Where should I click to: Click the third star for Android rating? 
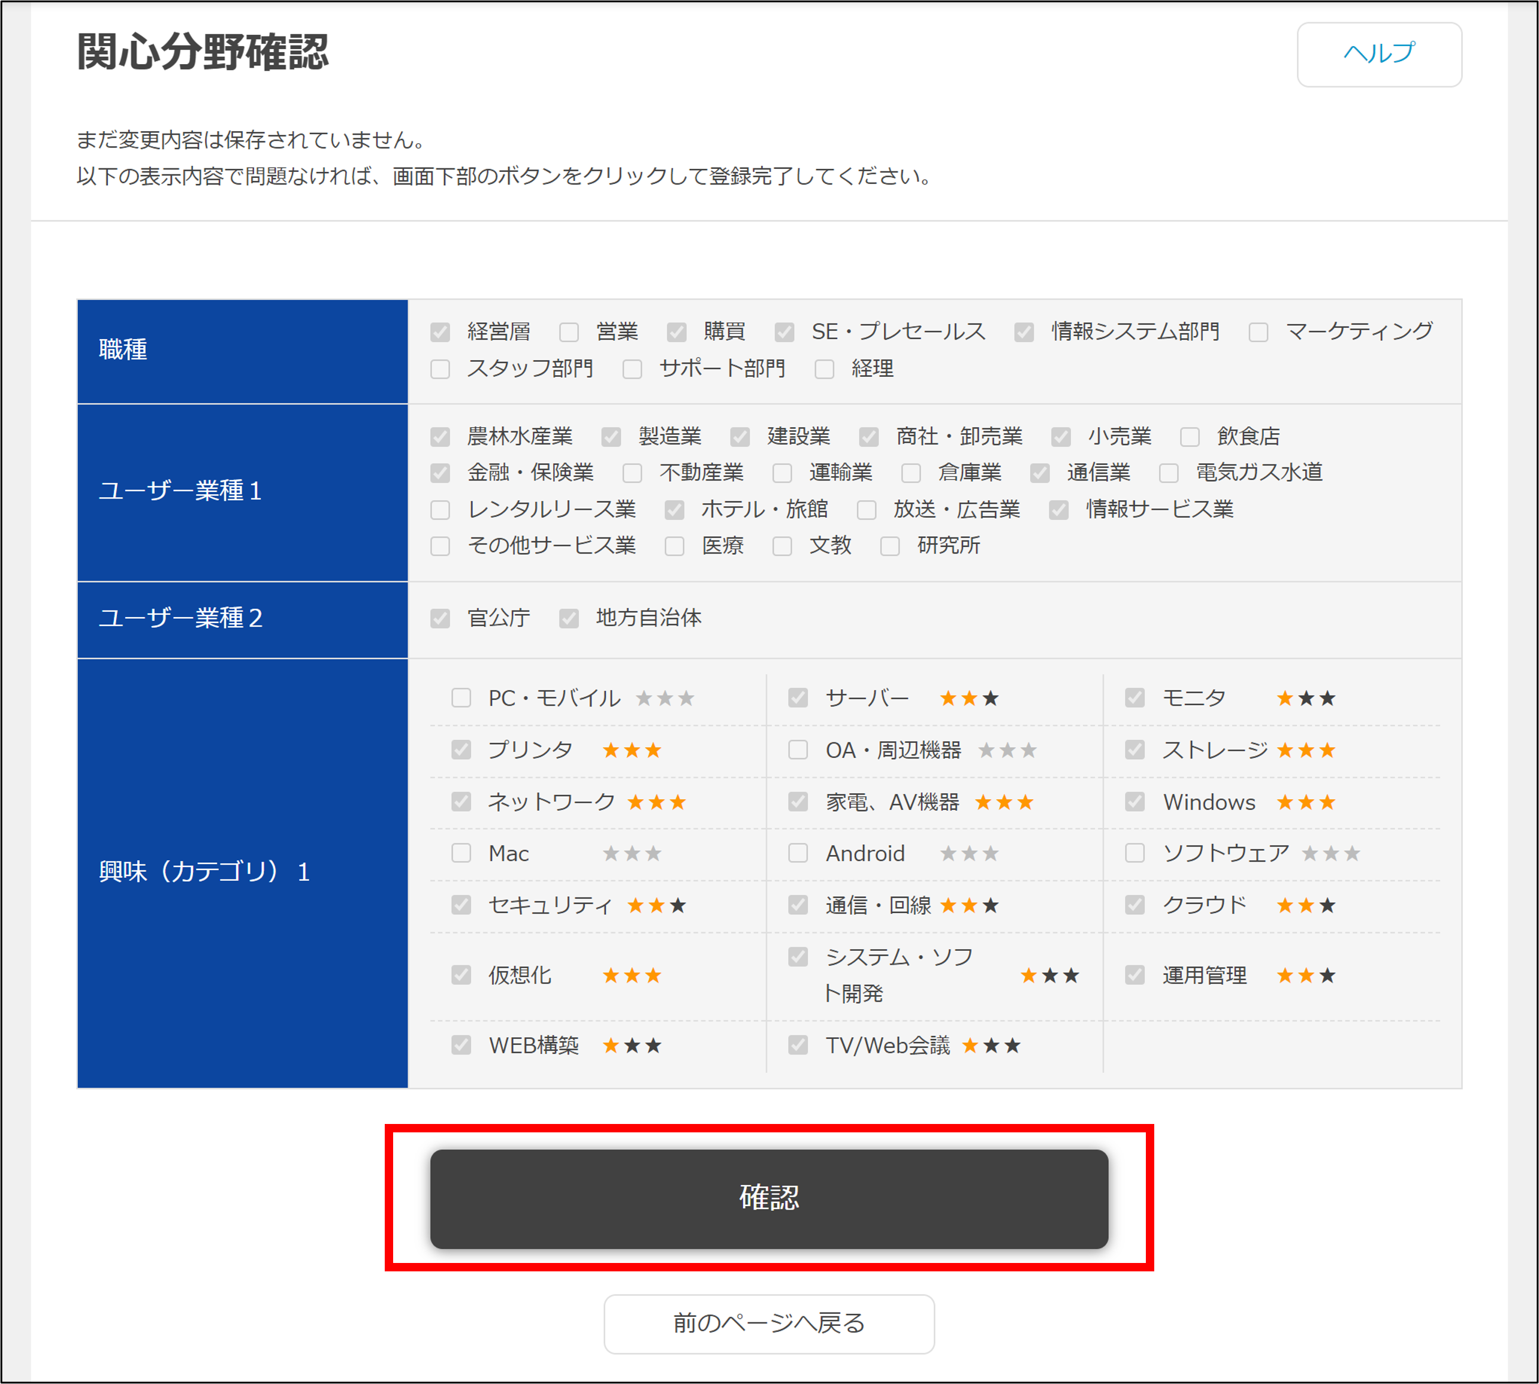click(x=989, y=853)
